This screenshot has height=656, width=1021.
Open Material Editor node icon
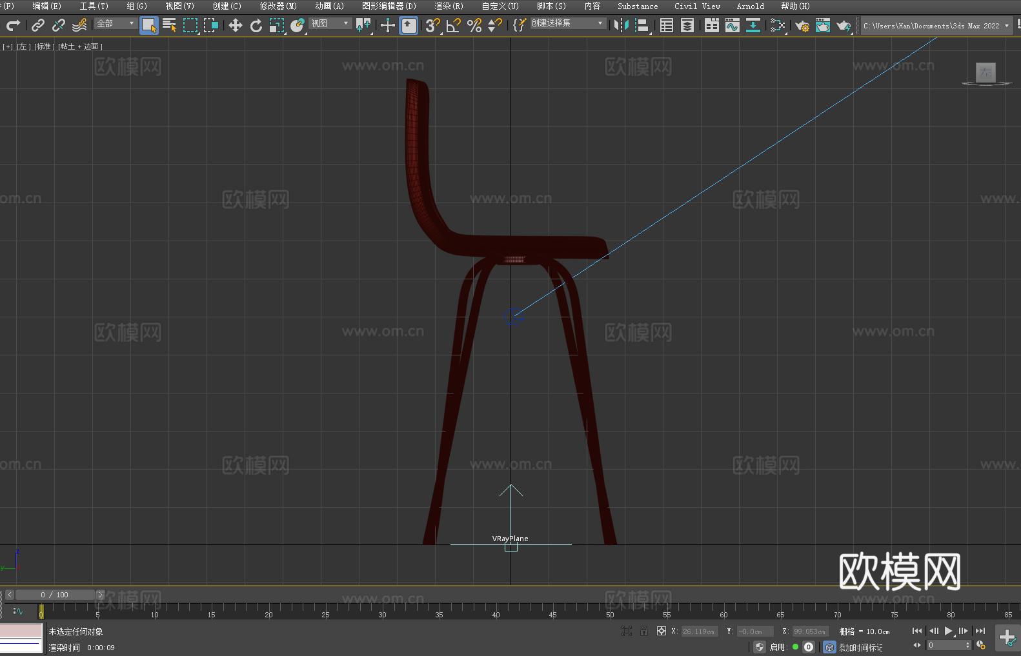(778, 25)
